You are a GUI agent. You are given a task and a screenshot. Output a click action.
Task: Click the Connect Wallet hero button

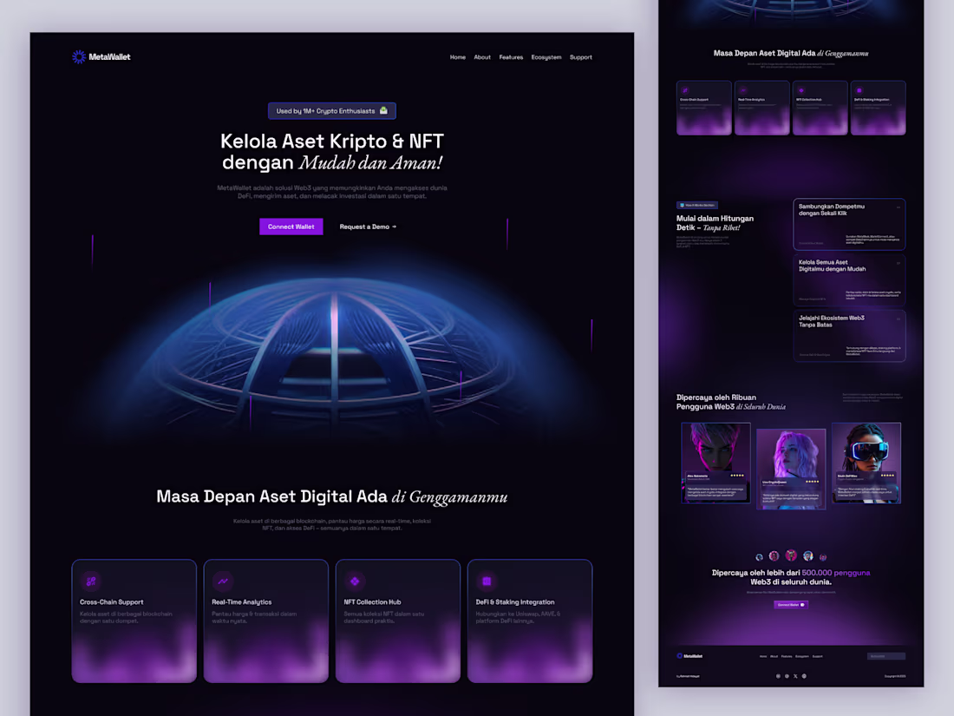click(291, 226)
